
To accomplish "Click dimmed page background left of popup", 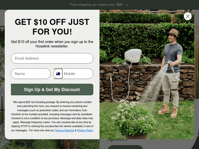I will coord(2,81).
